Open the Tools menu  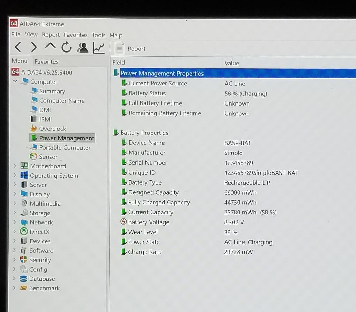[99, 35]
